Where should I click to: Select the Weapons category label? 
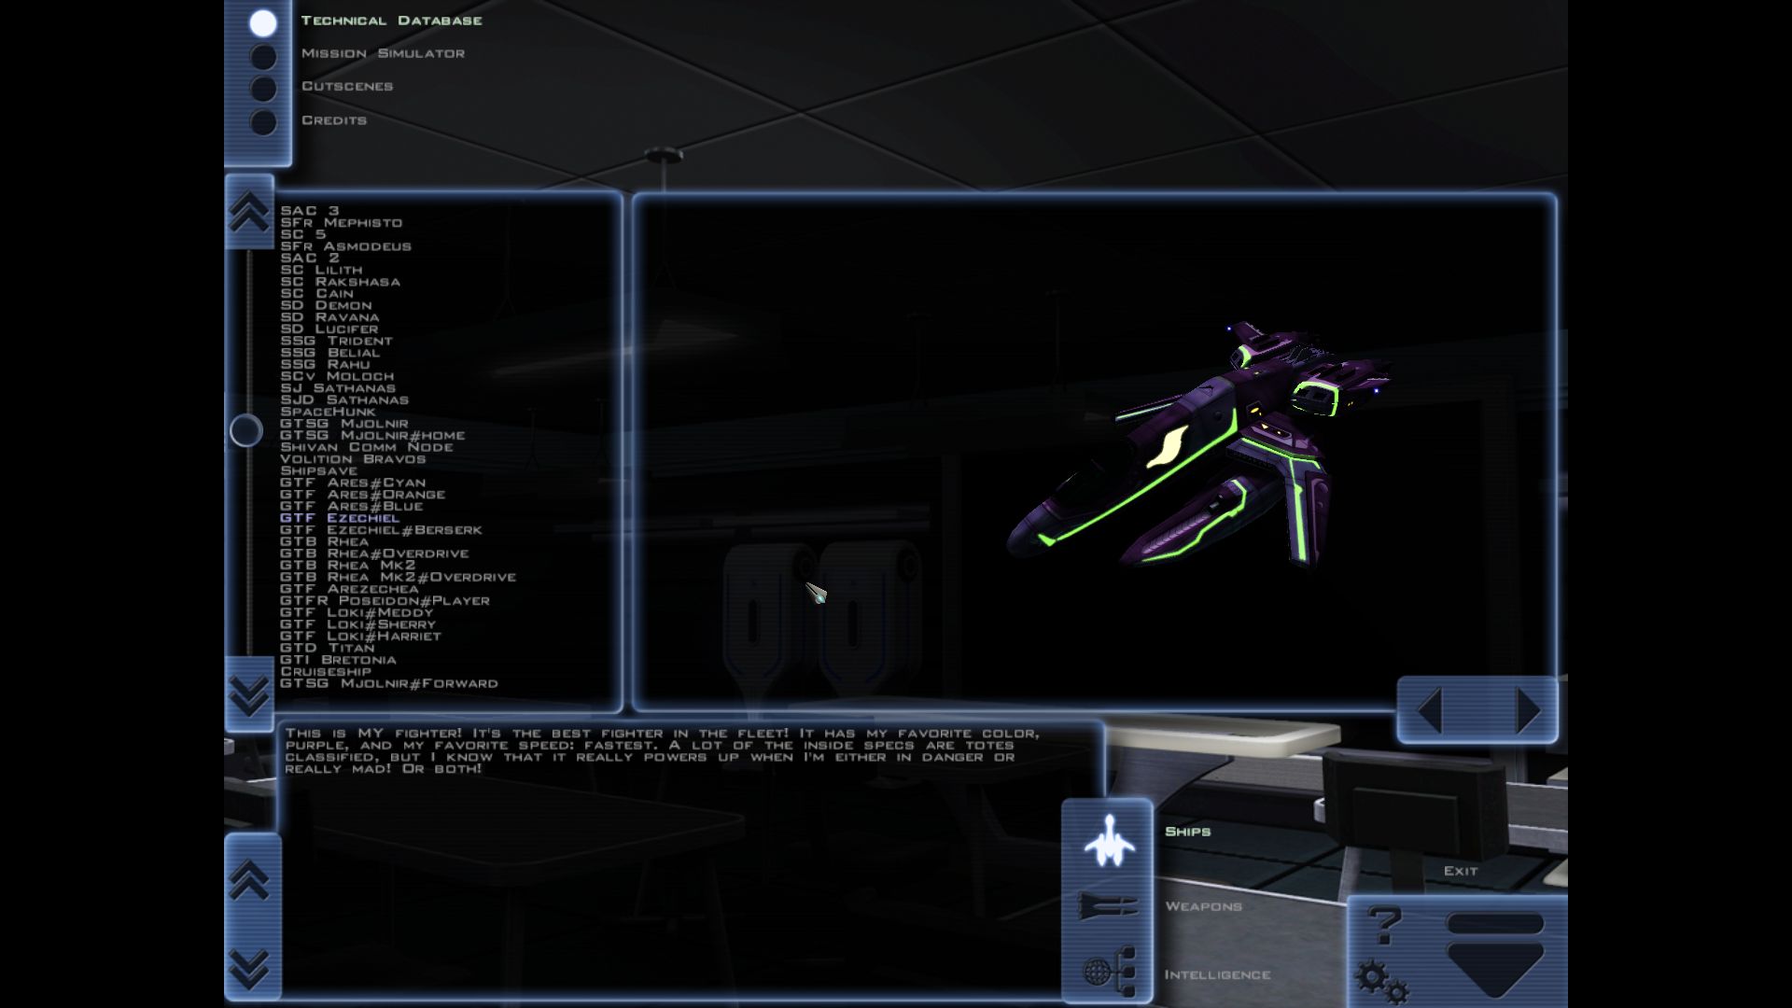pyautogui.click(x=1203, y=906)
